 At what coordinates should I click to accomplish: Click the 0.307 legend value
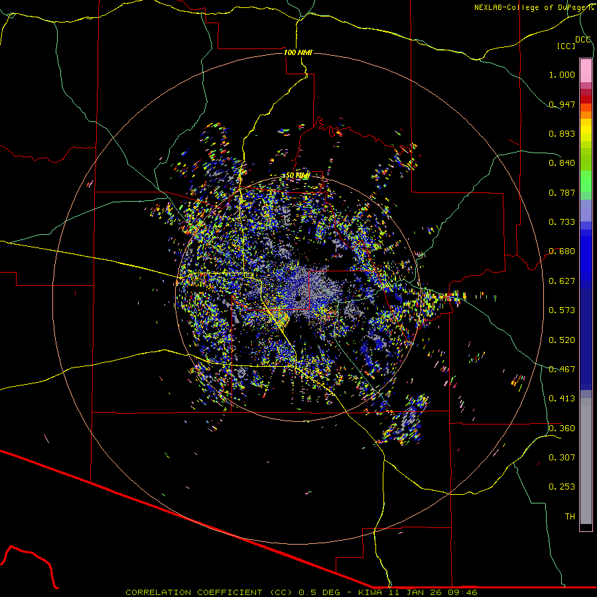pos(562,458)
